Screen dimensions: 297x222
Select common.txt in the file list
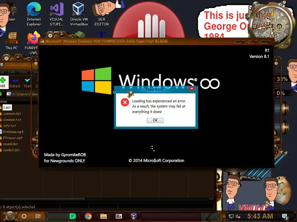(x=12, y=120)
